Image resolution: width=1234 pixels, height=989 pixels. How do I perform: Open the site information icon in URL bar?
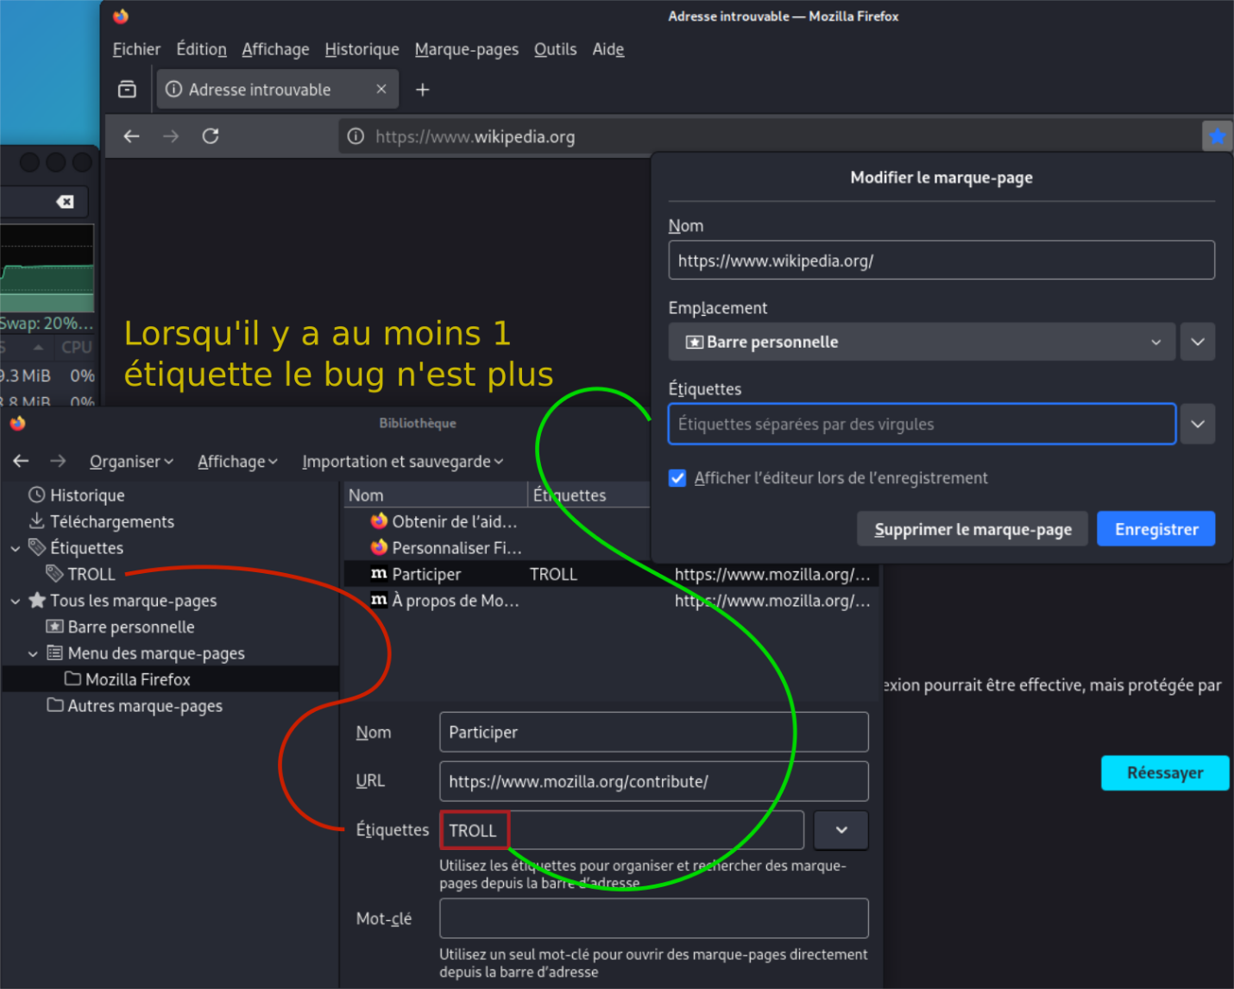pos(356,136)
